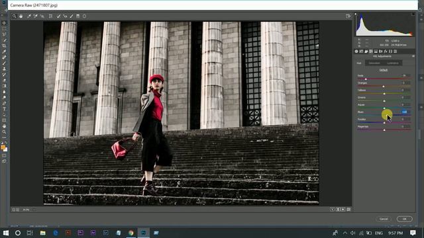Select Photoshop Clone Stamp tool

click(x=4, y=69)
